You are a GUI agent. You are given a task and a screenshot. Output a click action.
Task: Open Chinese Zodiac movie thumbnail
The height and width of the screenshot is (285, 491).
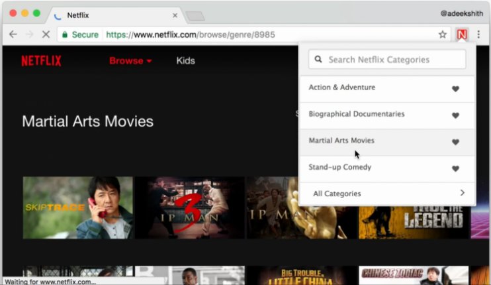(414, 275)
